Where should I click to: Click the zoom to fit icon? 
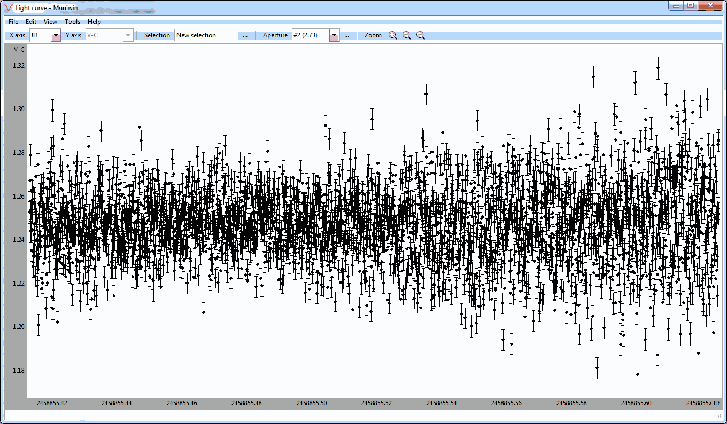pyautogui.click(x=393, y=35)
